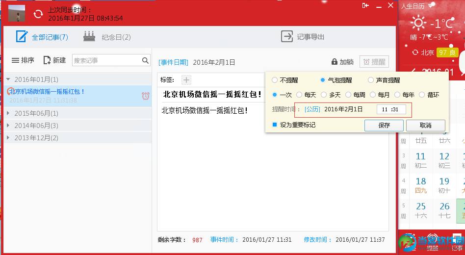
Task: Select the 声音提醒 sound reminder option
Action: pyautogui.click(x=384, y=80)
